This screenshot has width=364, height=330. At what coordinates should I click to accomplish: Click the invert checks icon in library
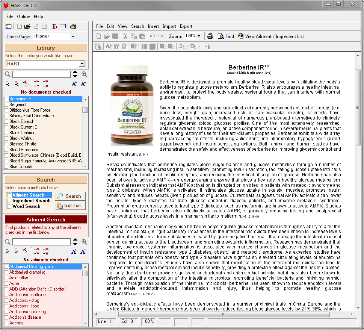point(25,83)
